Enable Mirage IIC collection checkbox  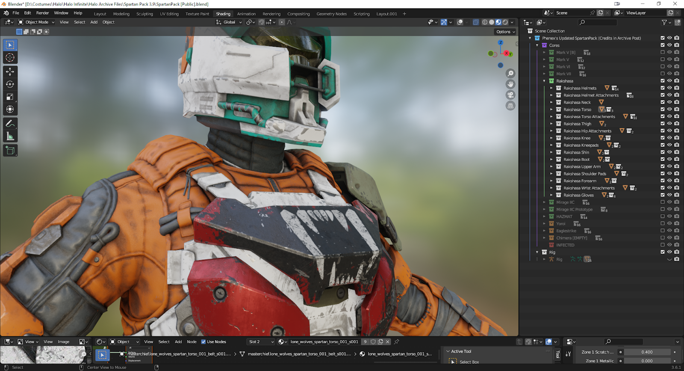point(663,202)
